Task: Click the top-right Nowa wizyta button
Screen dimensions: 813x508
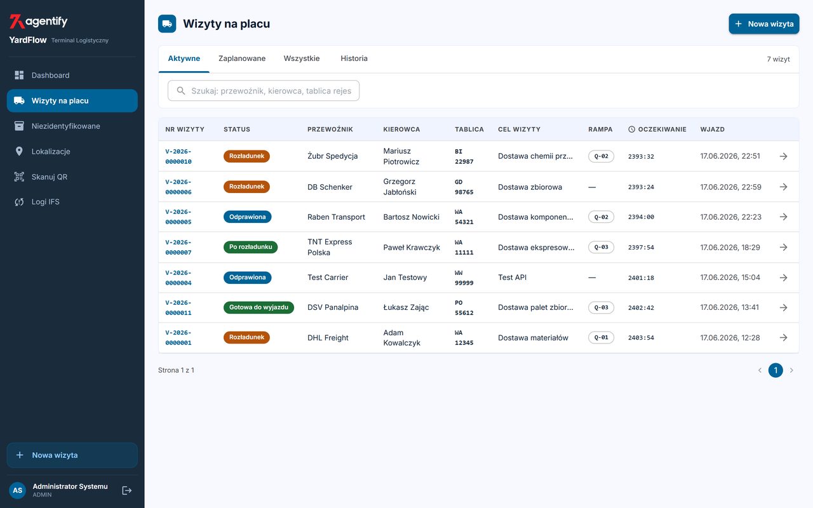Action: (764, 23)
